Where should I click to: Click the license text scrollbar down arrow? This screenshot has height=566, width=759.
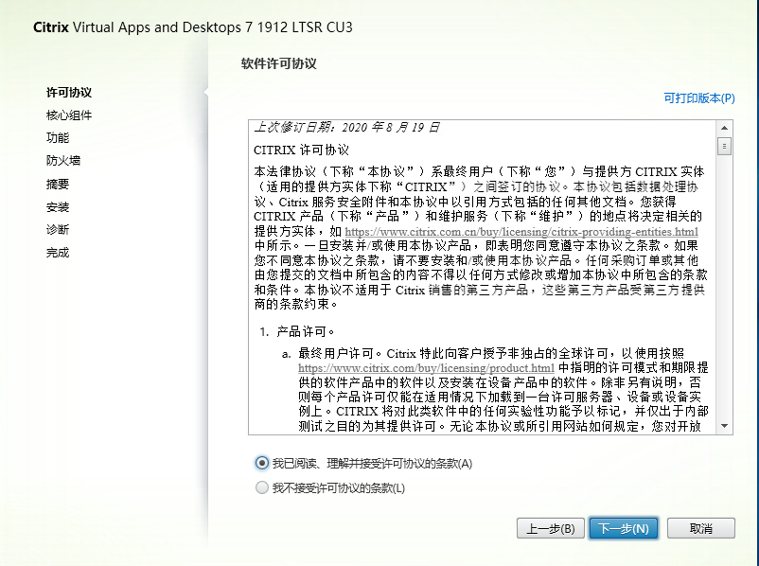coord(725,426)
